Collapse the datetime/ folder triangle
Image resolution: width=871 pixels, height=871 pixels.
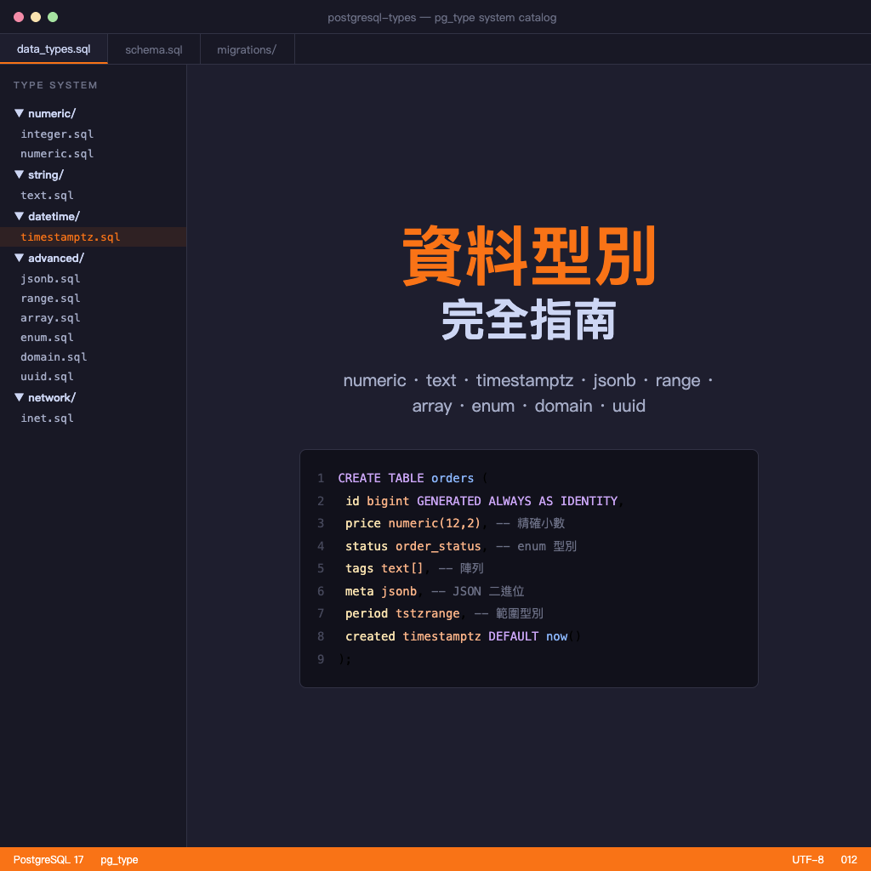(19, 216)
